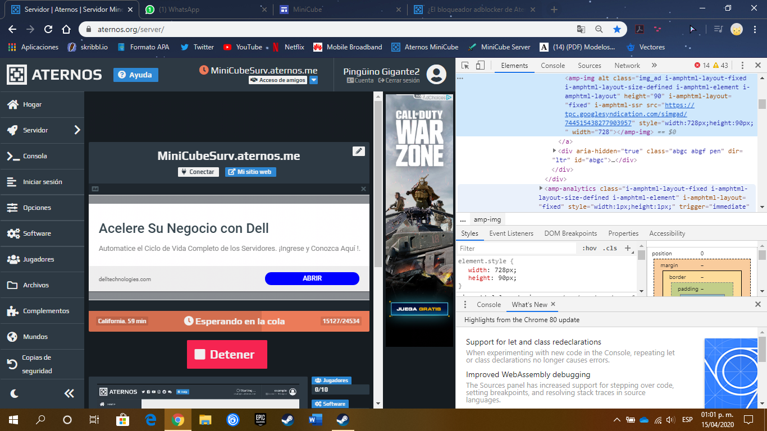The width and height of the screenshot is (767, 431).
Task: Open the Chrome media controls icon
Action: click(x=718, y=29)
